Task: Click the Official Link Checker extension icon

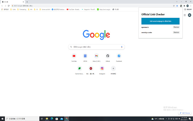Action: tap(181, 6)
